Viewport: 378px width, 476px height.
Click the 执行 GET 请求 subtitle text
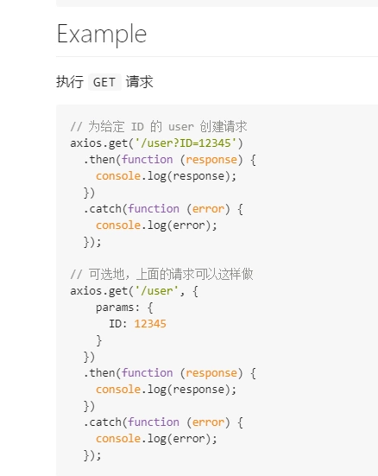tap(104, 82)
